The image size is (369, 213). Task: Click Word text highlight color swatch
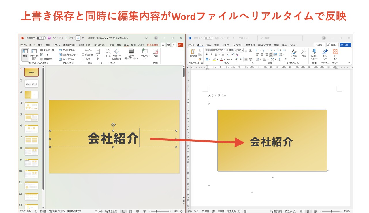pyautogui.click(x=214, y=59)
